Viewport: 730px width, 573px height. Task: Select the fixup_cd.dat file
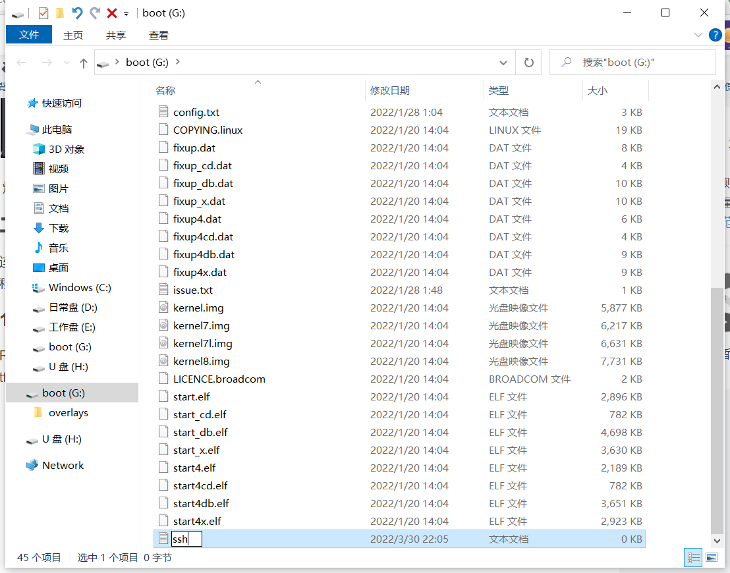coord(202,166)
